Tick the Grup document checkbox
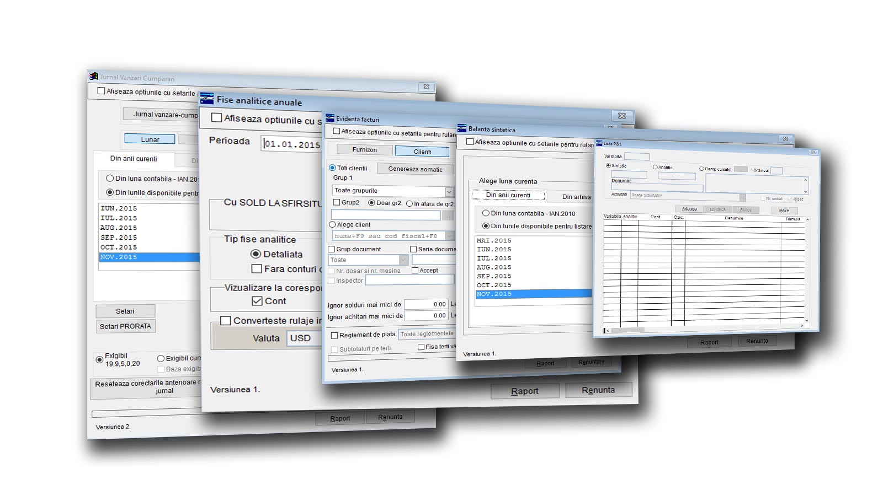 tap(332, 249)
